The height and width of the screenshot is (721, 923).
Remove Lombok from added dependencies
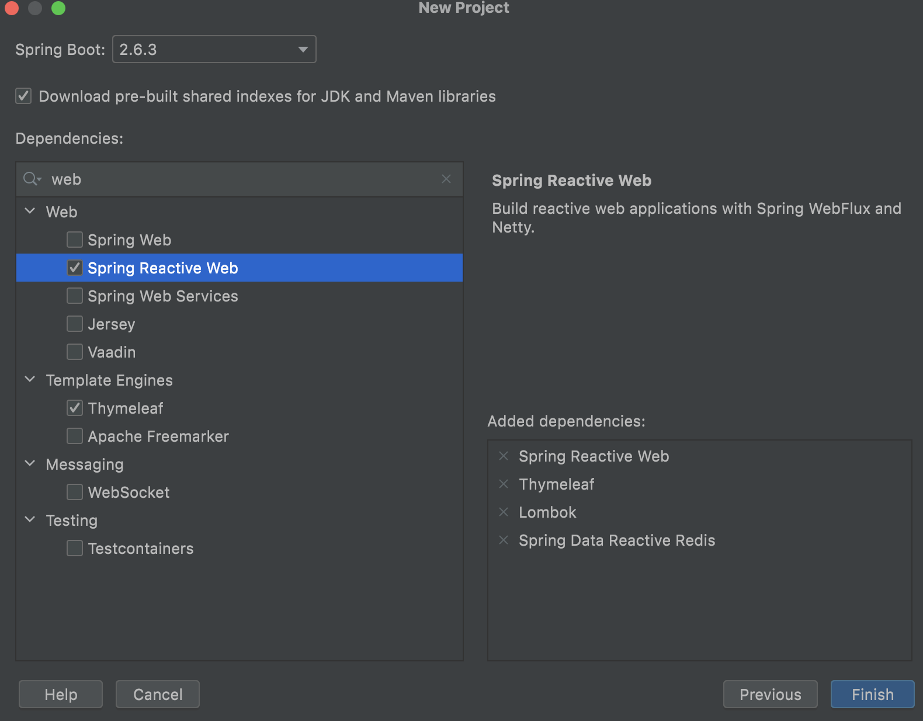504,512
